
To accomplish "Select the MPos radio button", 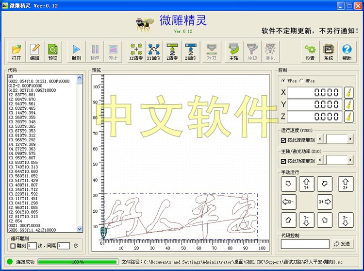I will click(x=301, y=81).
